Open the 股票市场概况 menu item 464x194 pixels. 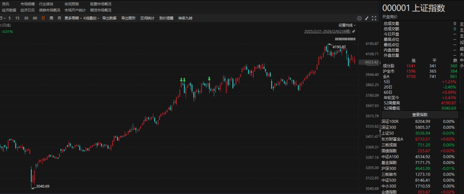[x=101, y=4]
